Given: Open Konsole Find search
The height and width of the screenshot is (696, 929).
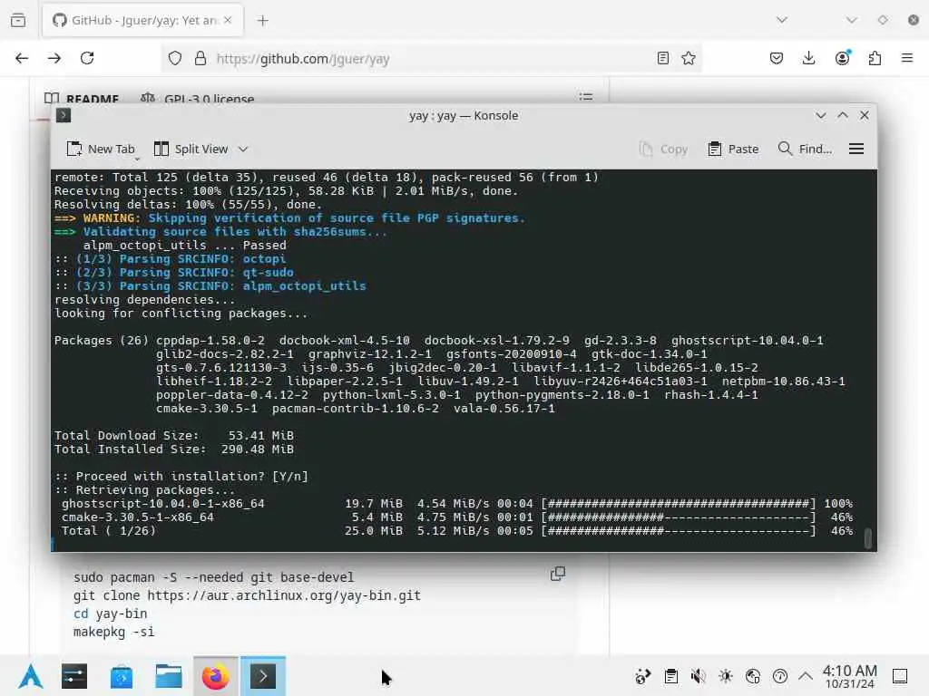Looking at the screenshot, I should click(805, 150).
